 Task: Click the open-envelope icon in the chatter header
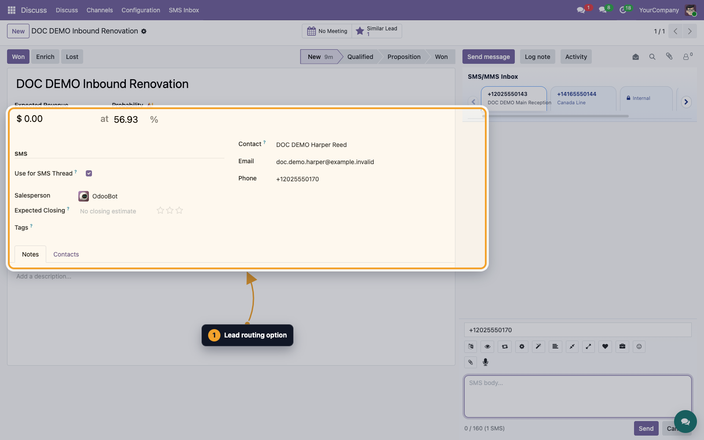[635, 57]
